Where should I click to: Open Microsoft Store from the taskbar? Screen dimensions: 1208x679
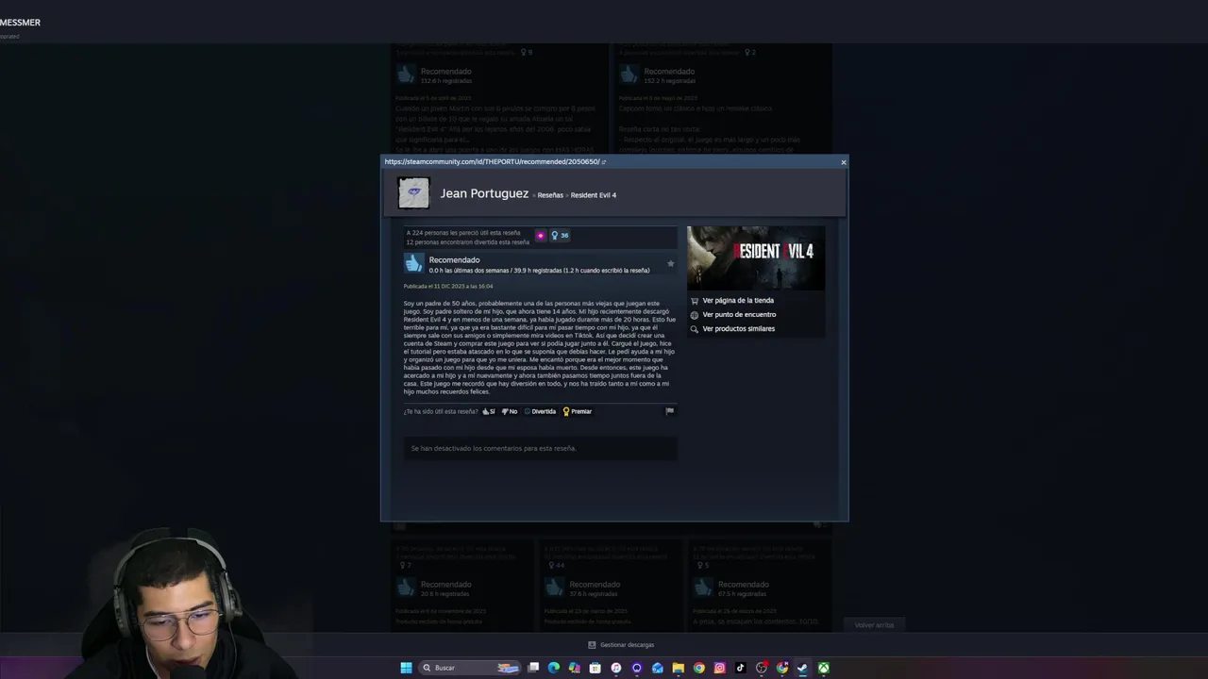[x=595, y=668]
